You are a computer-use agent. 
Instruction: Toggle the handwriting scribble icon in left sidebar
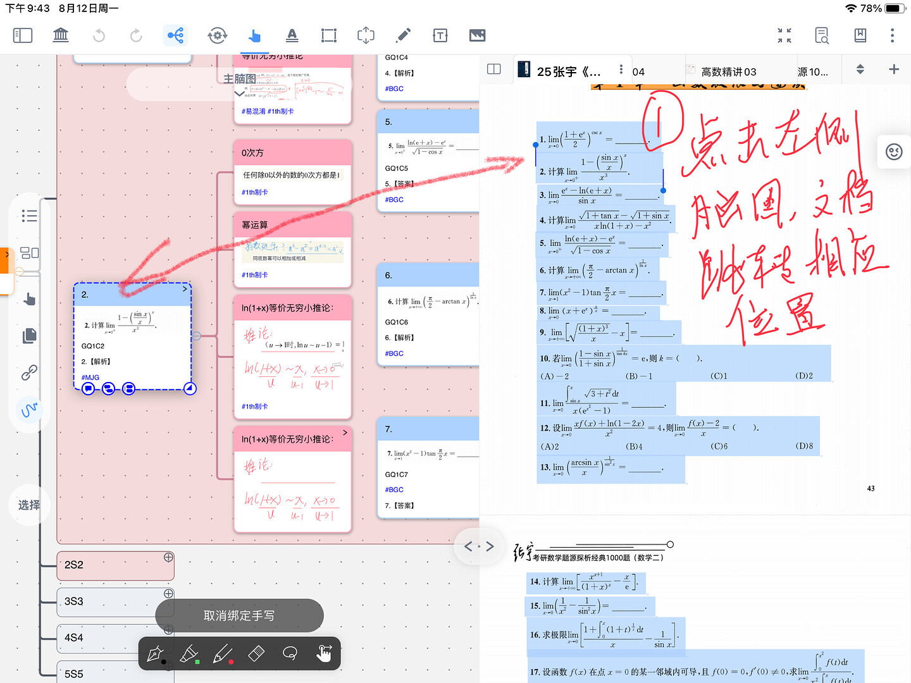[x=30, y=410]
